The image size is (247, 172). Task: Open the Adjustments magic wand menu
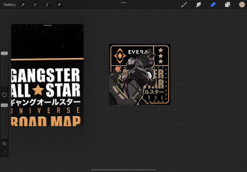tap(35, 5)
